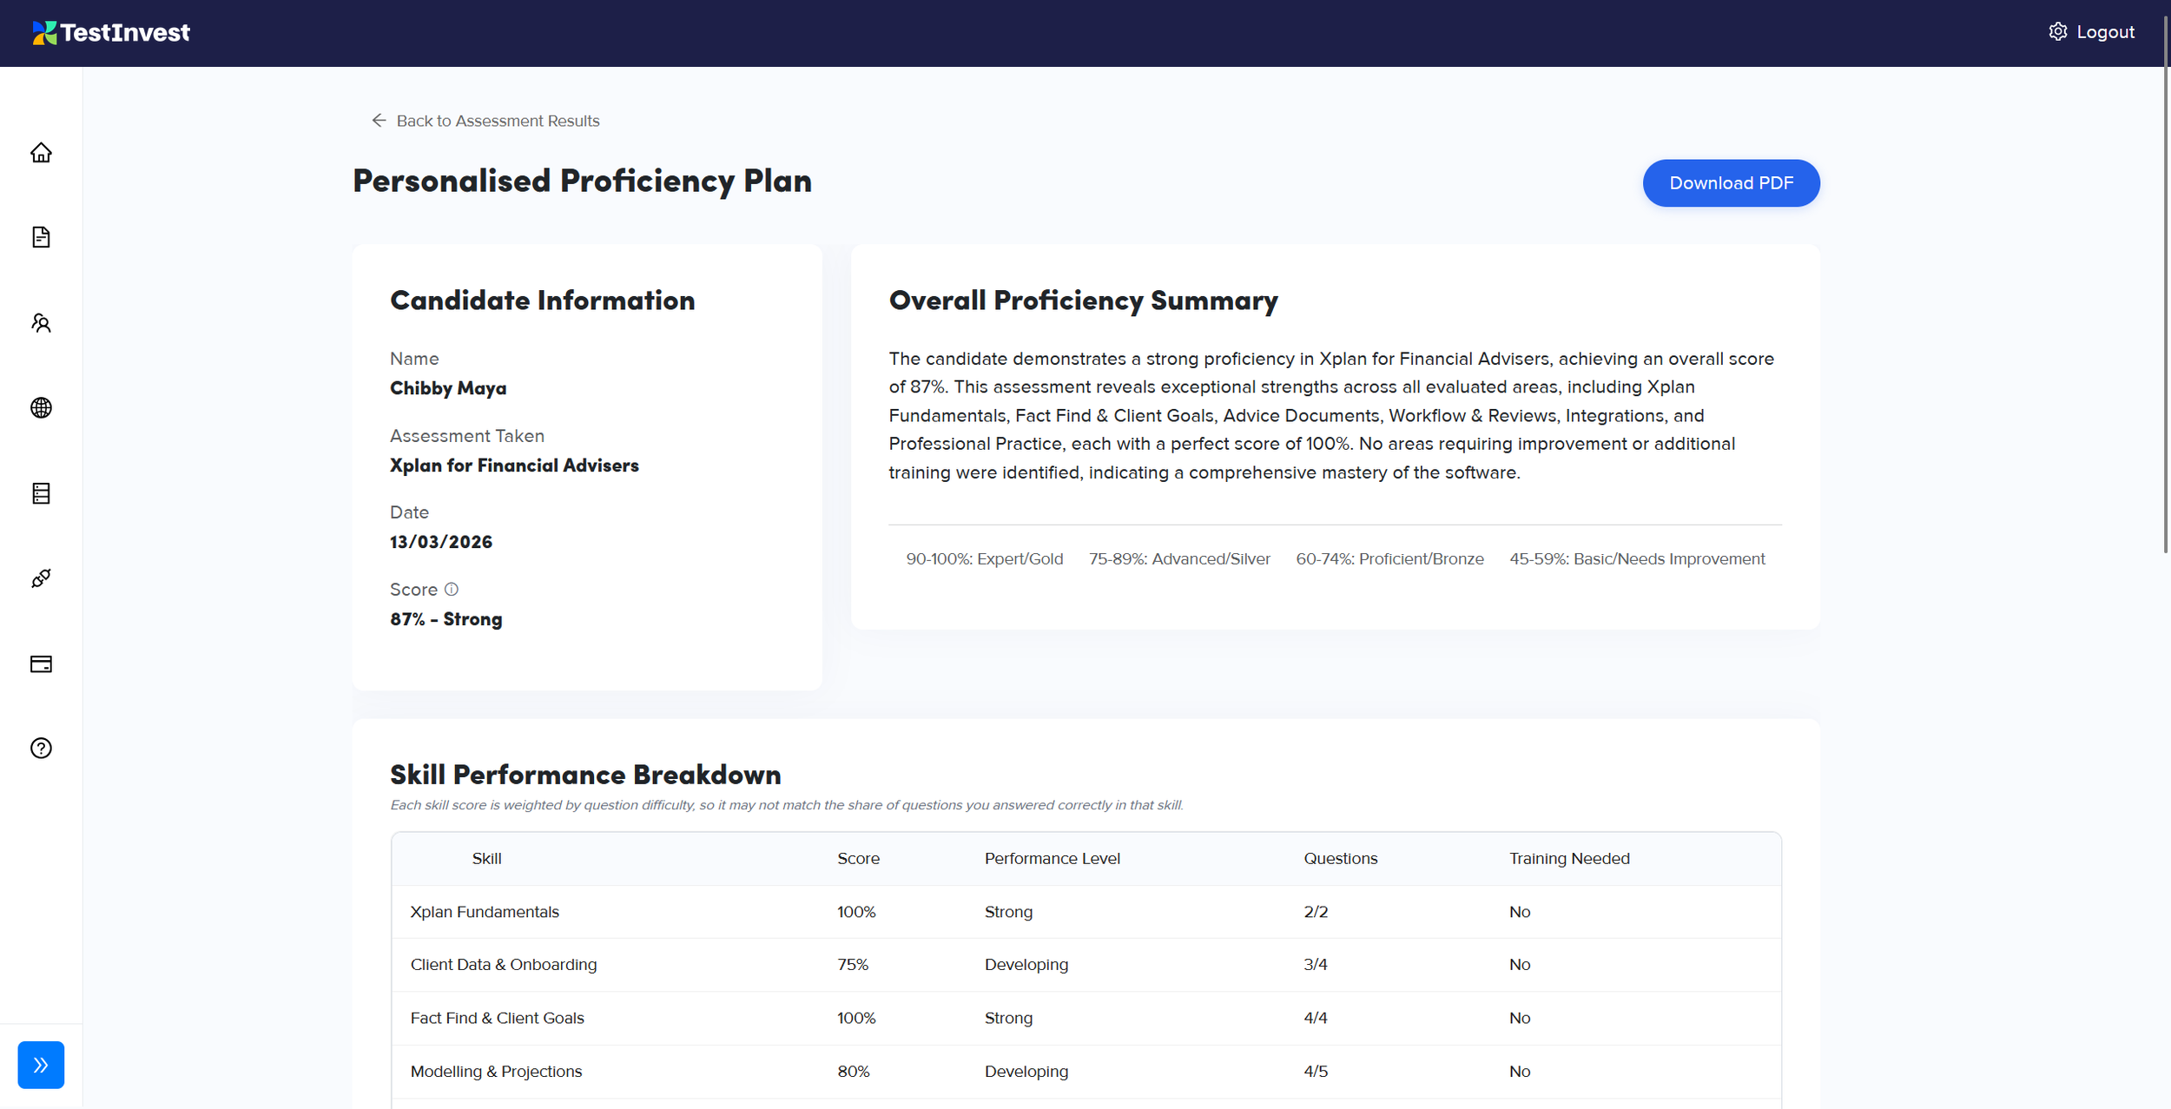Click the 4/5 questions value
This screenshot has width=2171, height=1109.
pos(1316,1072)
